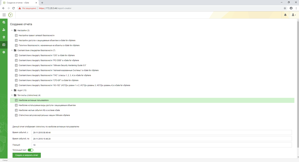Collapse the Топ-листы (статистика) folder
The image size is (299, 162).
tap(12, 95)
